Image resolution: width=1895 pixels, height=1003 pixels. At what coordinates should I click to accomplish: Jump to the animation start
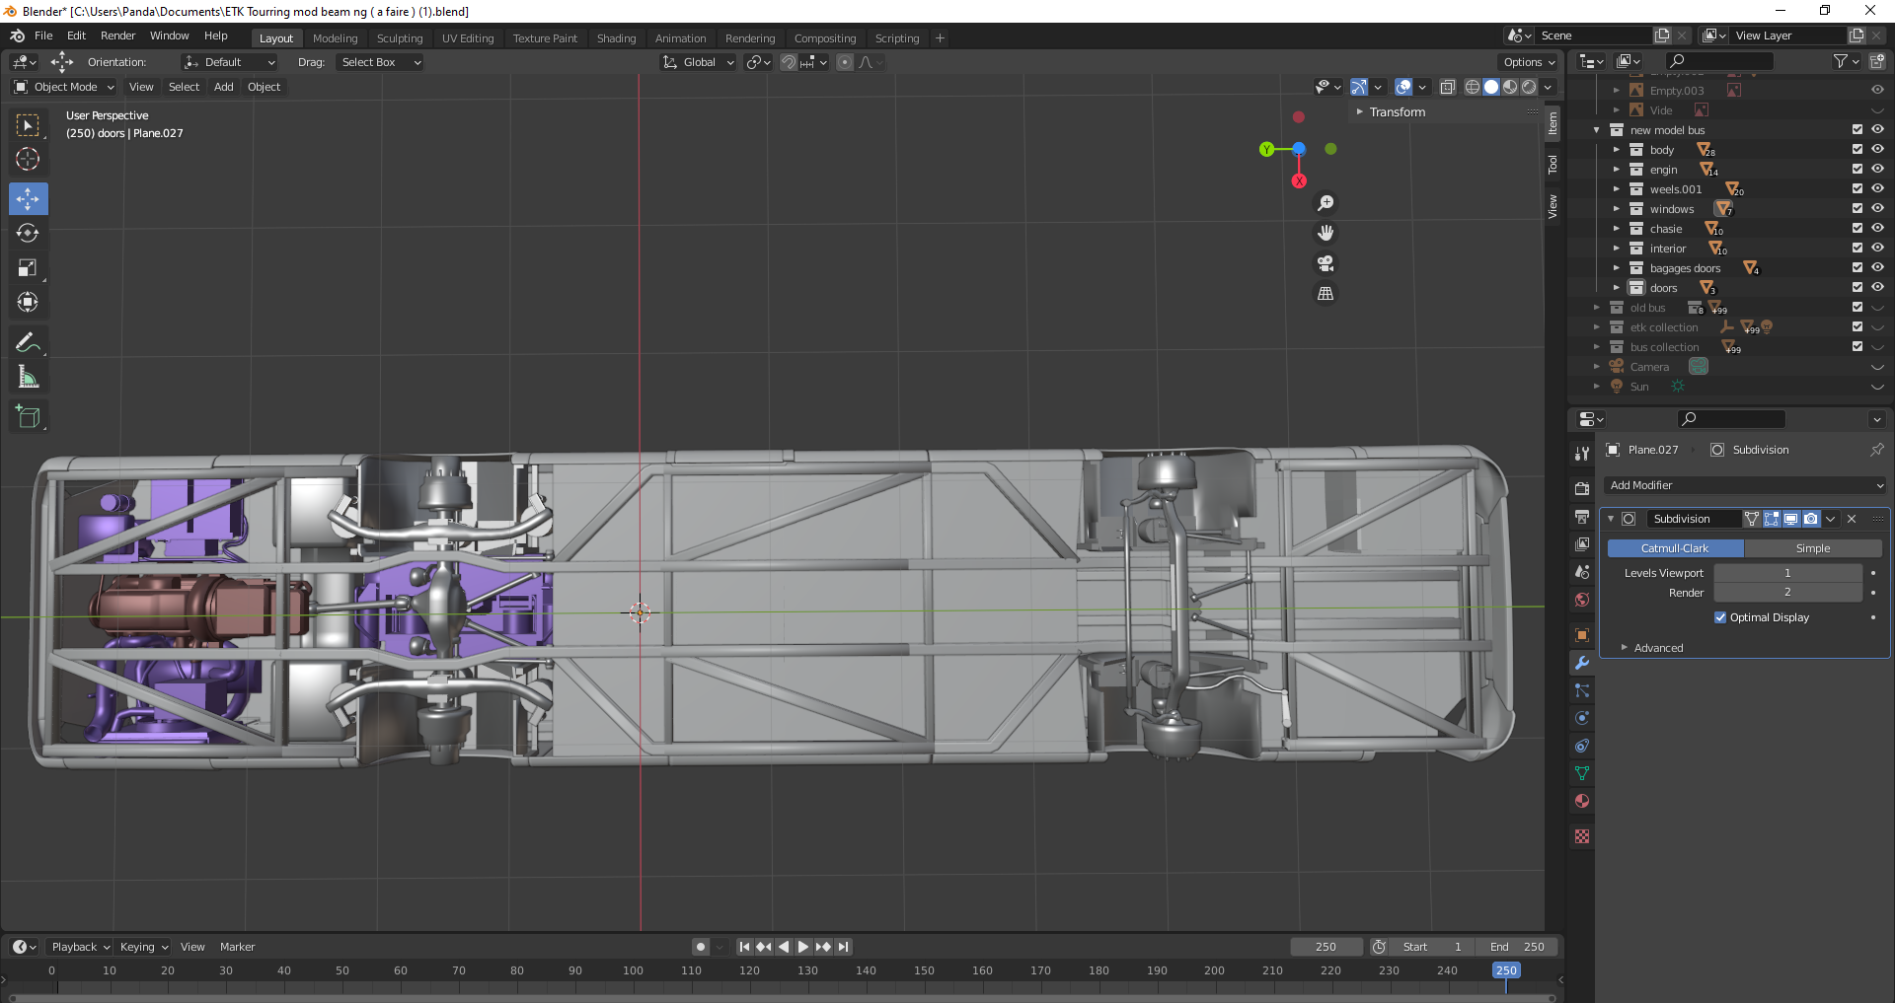(745, 947)
